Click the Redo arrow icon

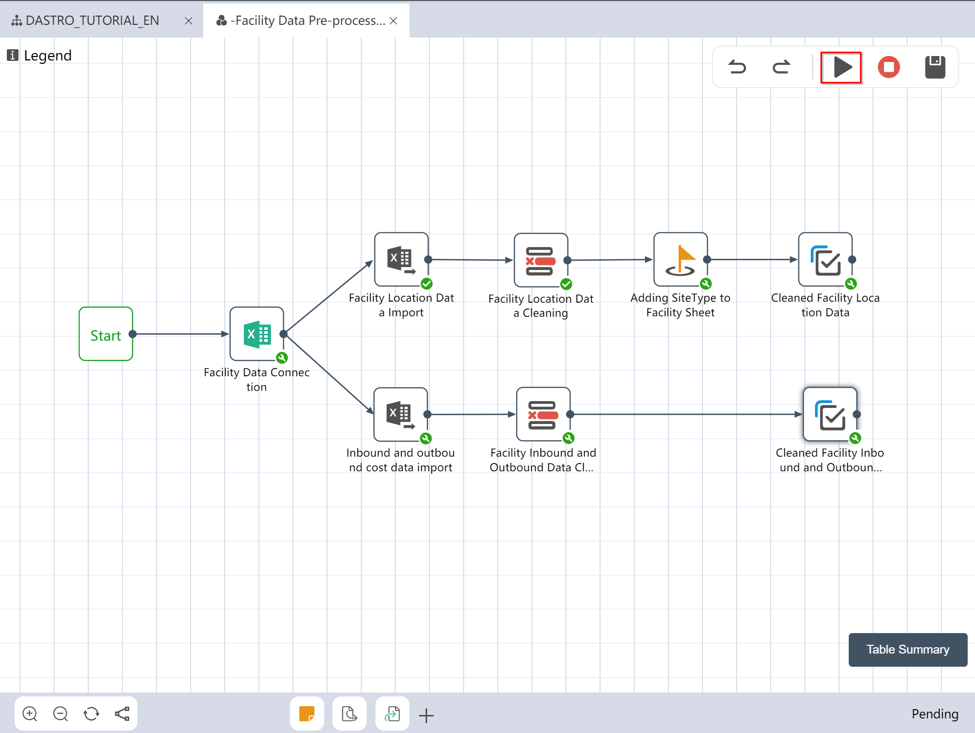click(x=781, y=67)
